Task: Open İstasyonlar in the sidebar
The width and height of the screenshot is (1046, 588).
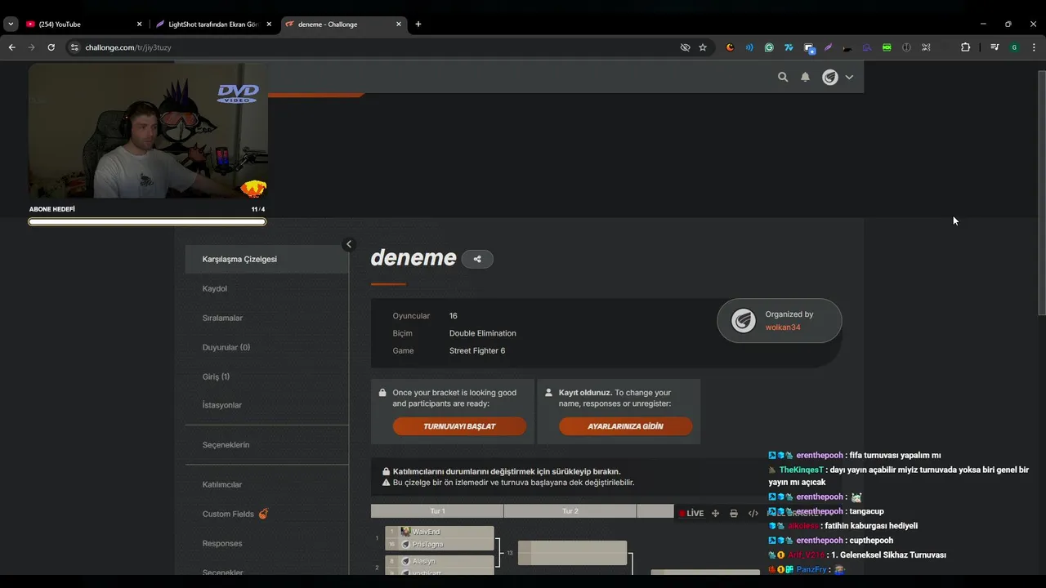Action: [x=222, y=405]
